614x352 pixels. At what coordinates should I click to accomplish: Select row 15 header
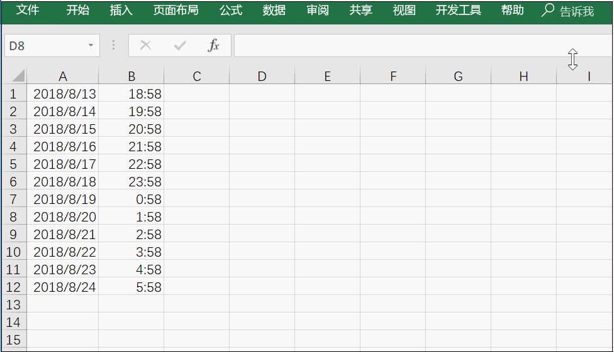point(13,339)
